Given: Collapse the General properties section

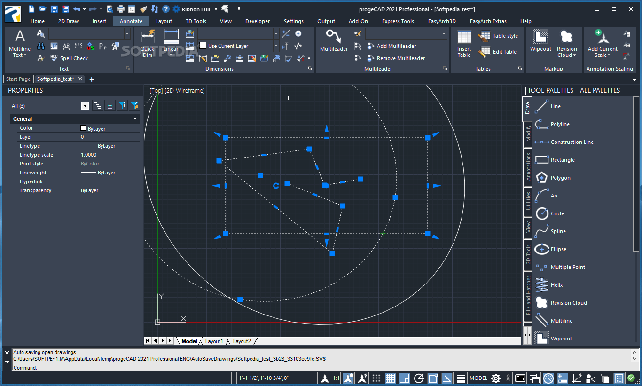Looking at the screenshot, I should [x=135, y=119].
